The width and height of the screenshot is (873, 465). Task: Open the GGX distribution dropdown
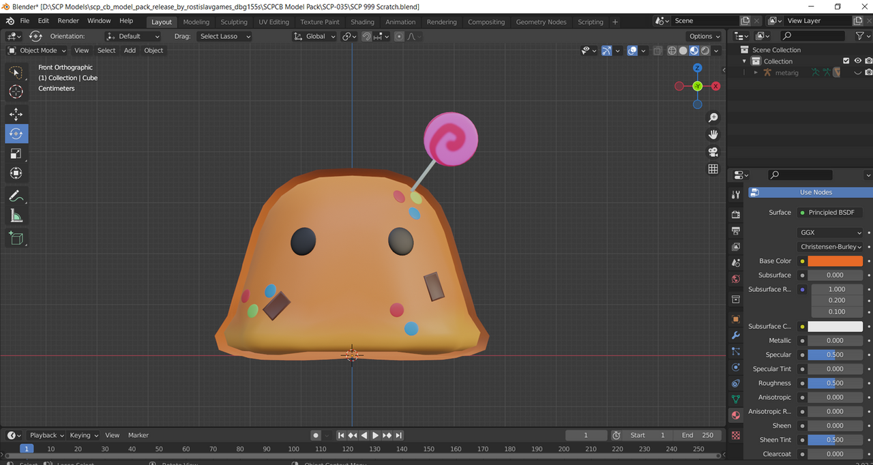(831, 232)
